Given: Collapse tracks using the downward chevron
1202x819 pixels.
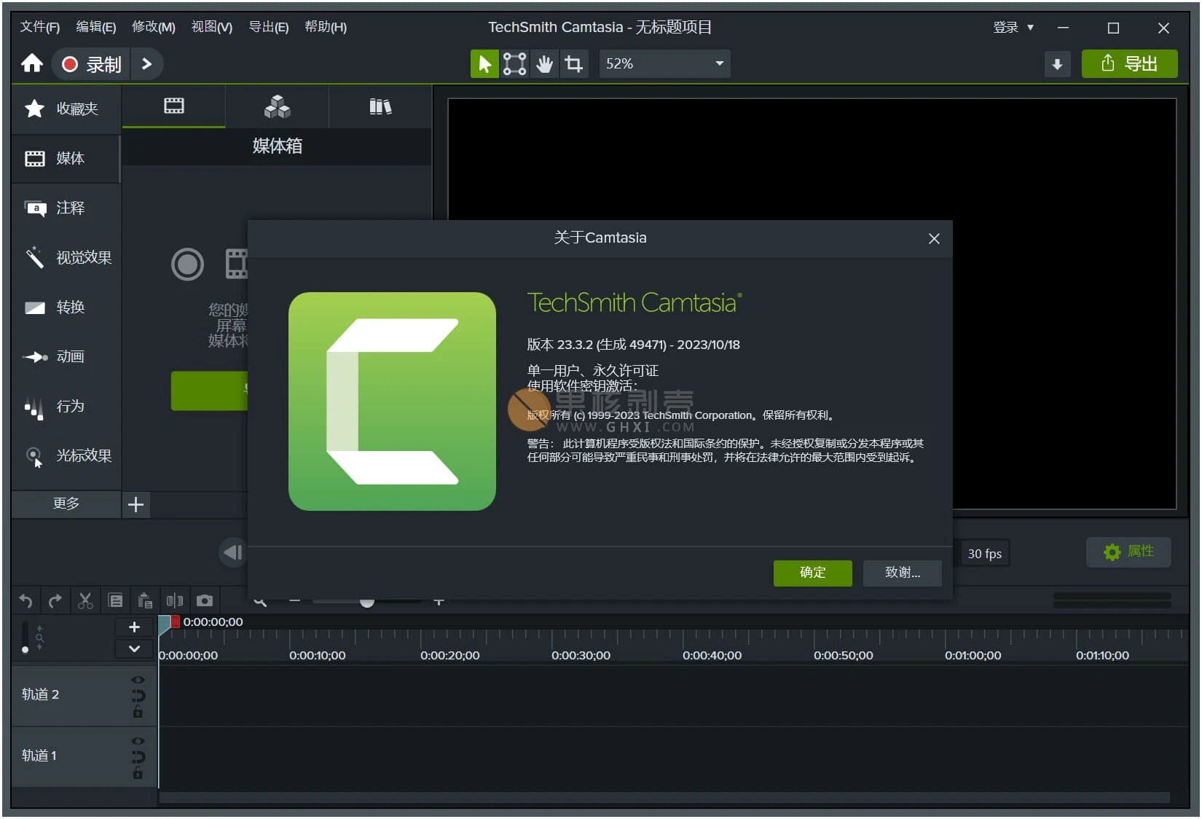Looking at the screenshot, I should click(133, 648).
